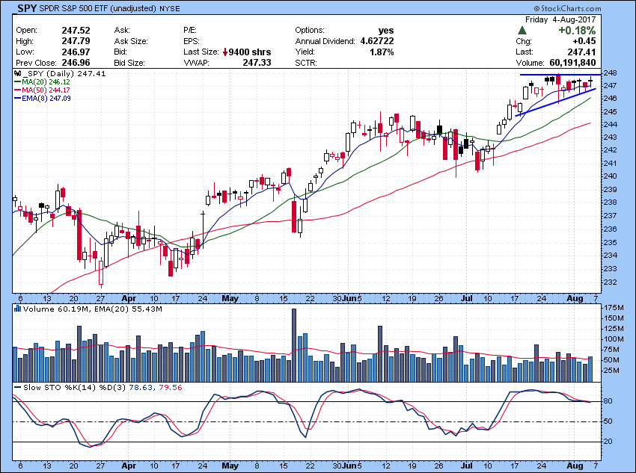Viewport: 636px width, 473px height.
Task: Click the red down arrow beside 9400 shrs
Action: [225, 52]
